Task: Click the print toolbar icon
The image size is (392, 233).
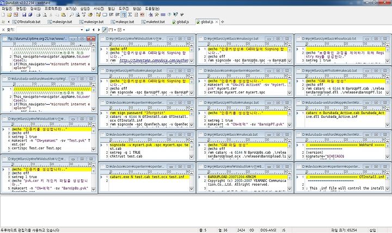Action: tap(38, 15)
